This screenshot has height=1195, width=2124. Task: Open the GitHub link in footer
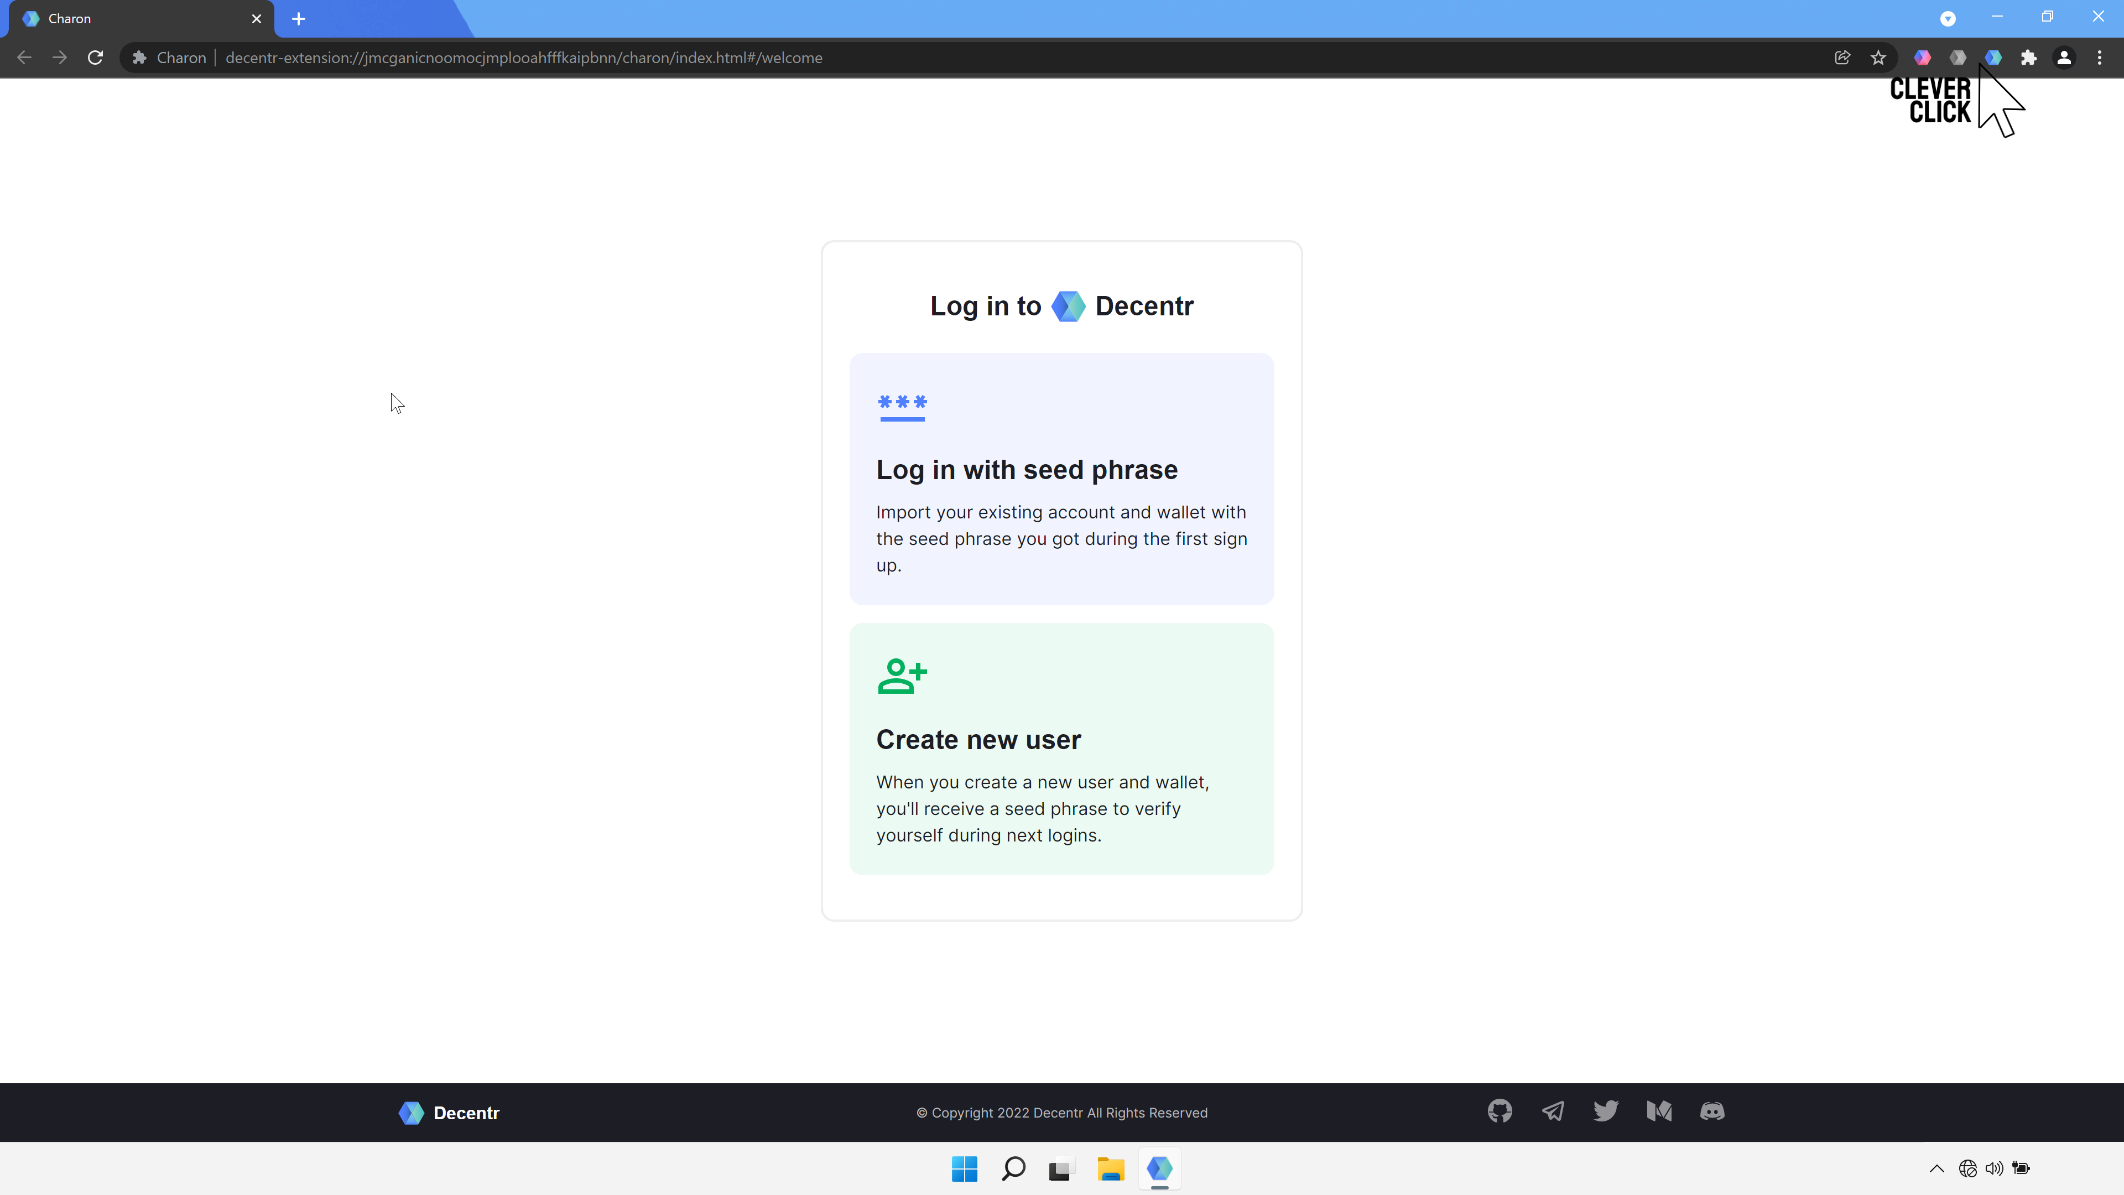(x=1499, y=1111)
